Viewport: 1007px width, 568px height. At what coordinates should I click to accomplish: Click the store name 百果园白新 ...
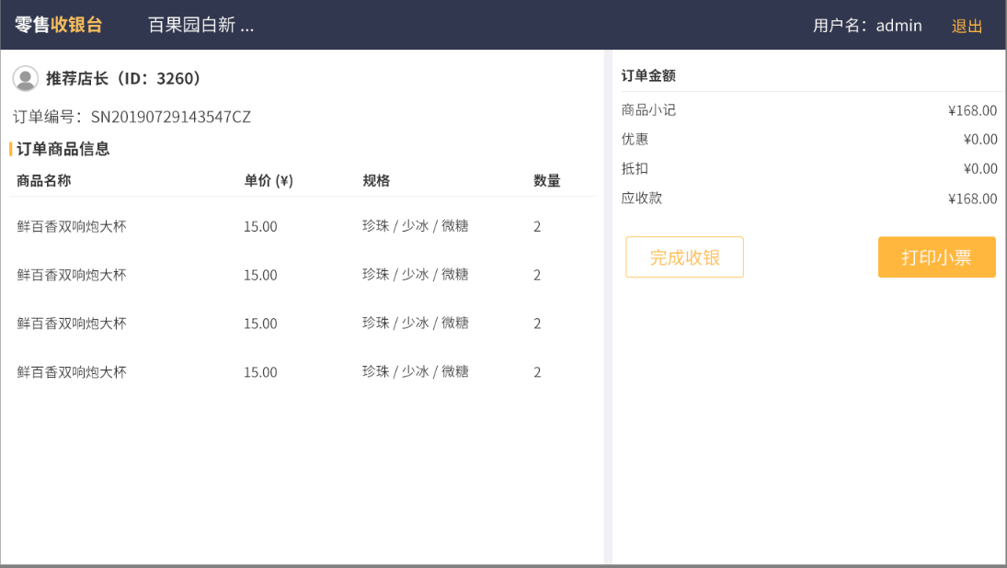click(200, 25)
